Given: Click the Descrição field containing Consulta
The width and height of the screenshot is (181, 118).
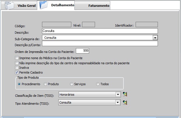Looking at the screenshot, I should tap(100, 31).
